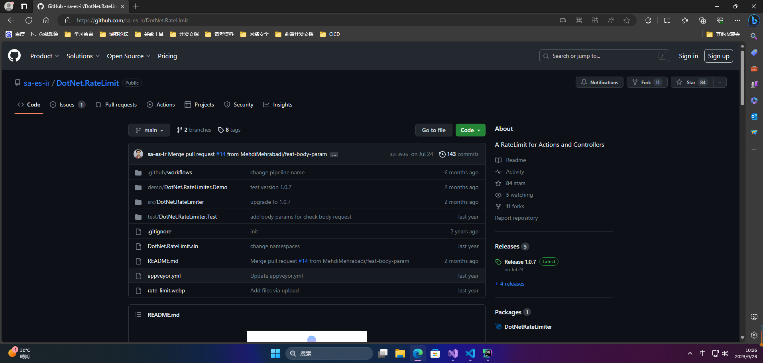Add this page to favorites star icon
763x363 pixels.
[627, 20]
